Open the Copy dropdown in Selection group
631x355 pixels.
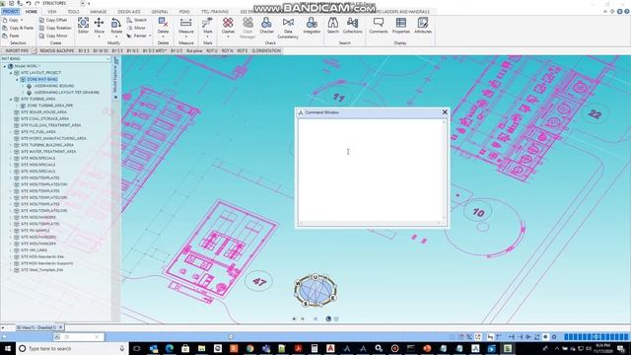point(22,20)
